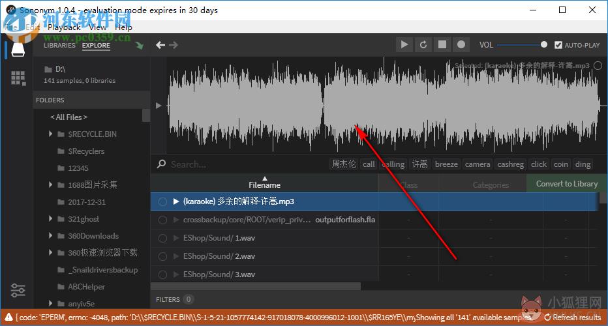
Task: Play EShop/Sound/ 1.wav
Action: (175, 238)
